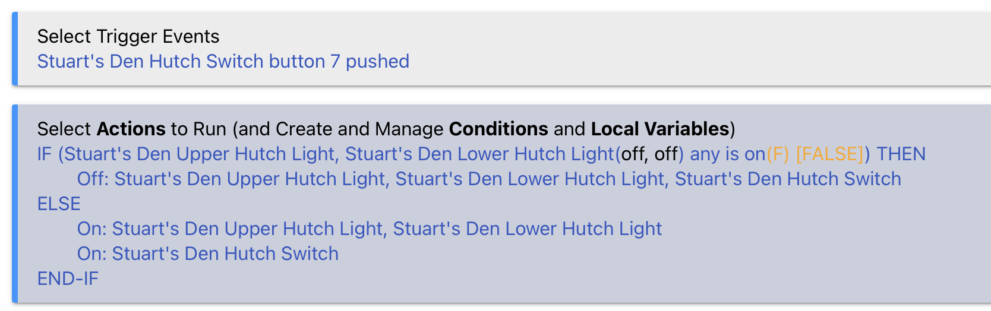The height and width of the screenshot is (311, 991).
Task: Click the orange (F) indicator
Action: tap(778, 154)
